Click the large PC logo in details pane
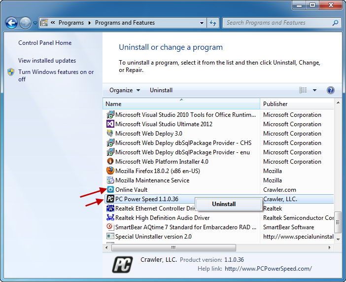The image size is (346, 282). [x=122, y=264]
